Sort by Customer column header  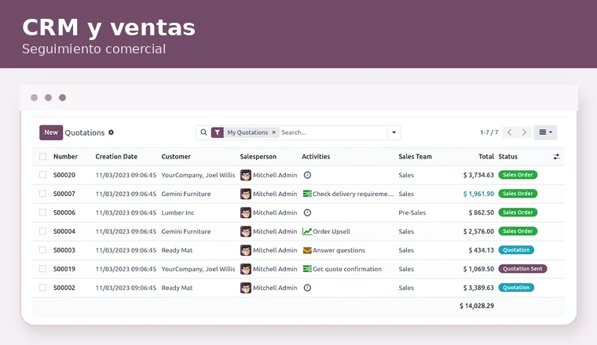(176, 157)
